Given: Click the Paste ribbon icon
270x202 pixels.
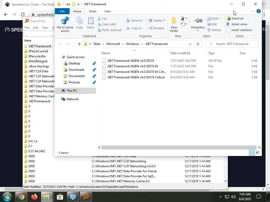Looking at the screenshot, I should (x=90, y=23).
